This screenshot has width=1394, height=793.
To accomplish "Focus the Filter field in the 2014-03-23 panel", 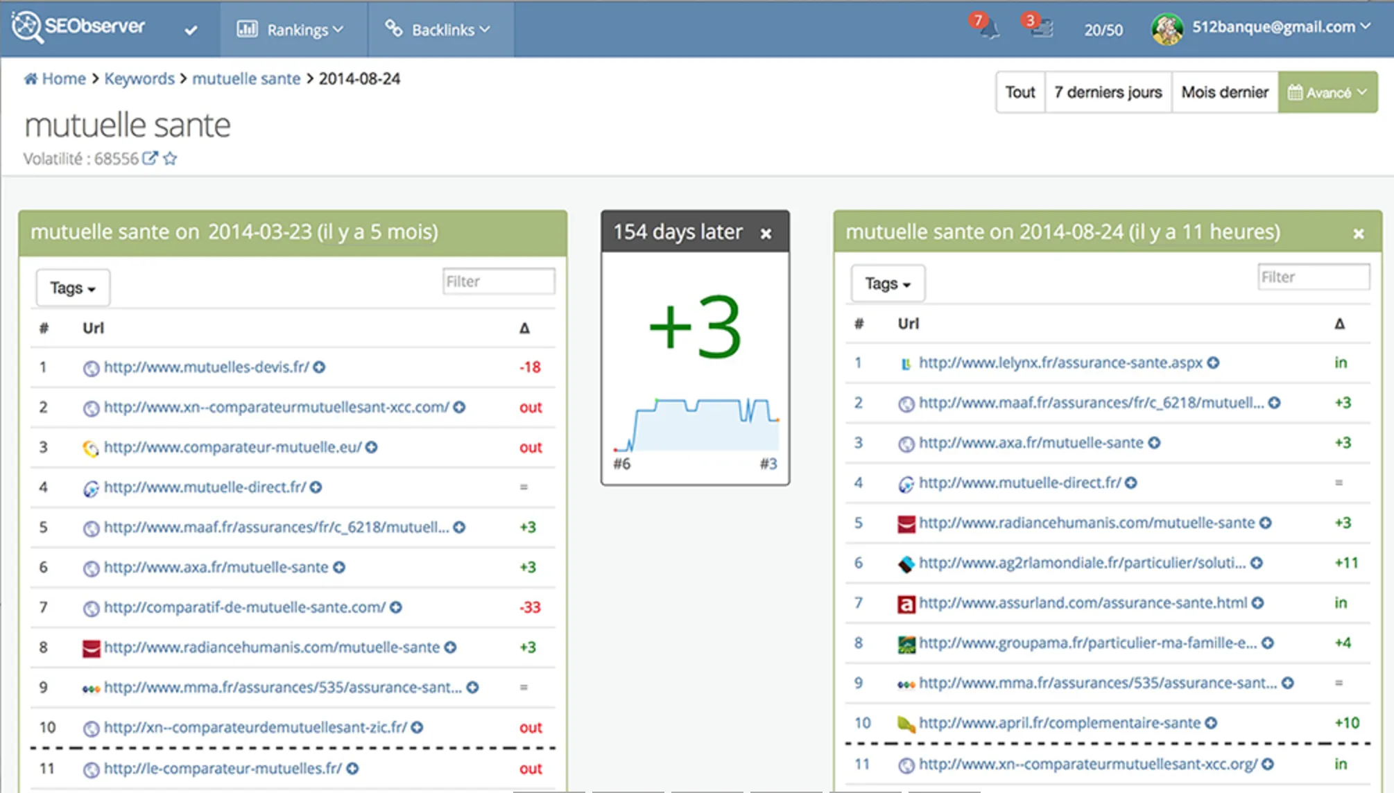I will pyautogui.click(x=499, y=281).
